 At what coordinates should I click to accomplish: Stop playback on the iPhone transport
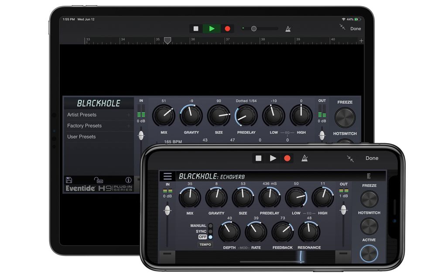click(258, 158)
